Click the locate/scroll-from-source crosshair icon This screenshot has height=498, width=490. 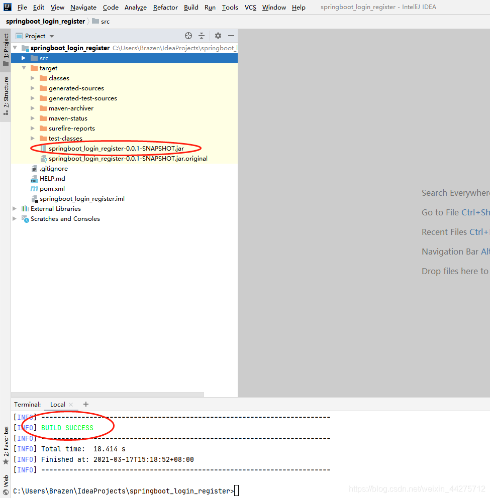coord(188,36)
